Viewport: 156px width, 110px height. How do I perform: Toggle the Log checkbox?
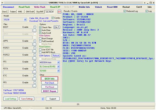tap(146, 11)
